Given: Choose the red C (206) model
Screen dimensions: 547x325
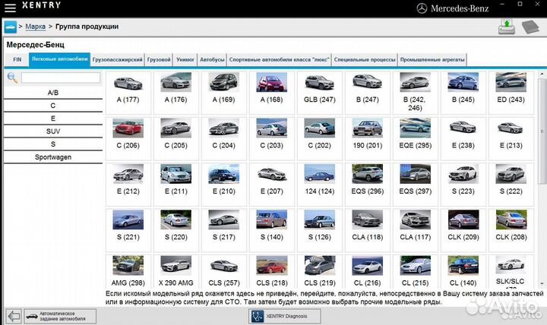Looking at the screenshot, I should pos(128,138).
